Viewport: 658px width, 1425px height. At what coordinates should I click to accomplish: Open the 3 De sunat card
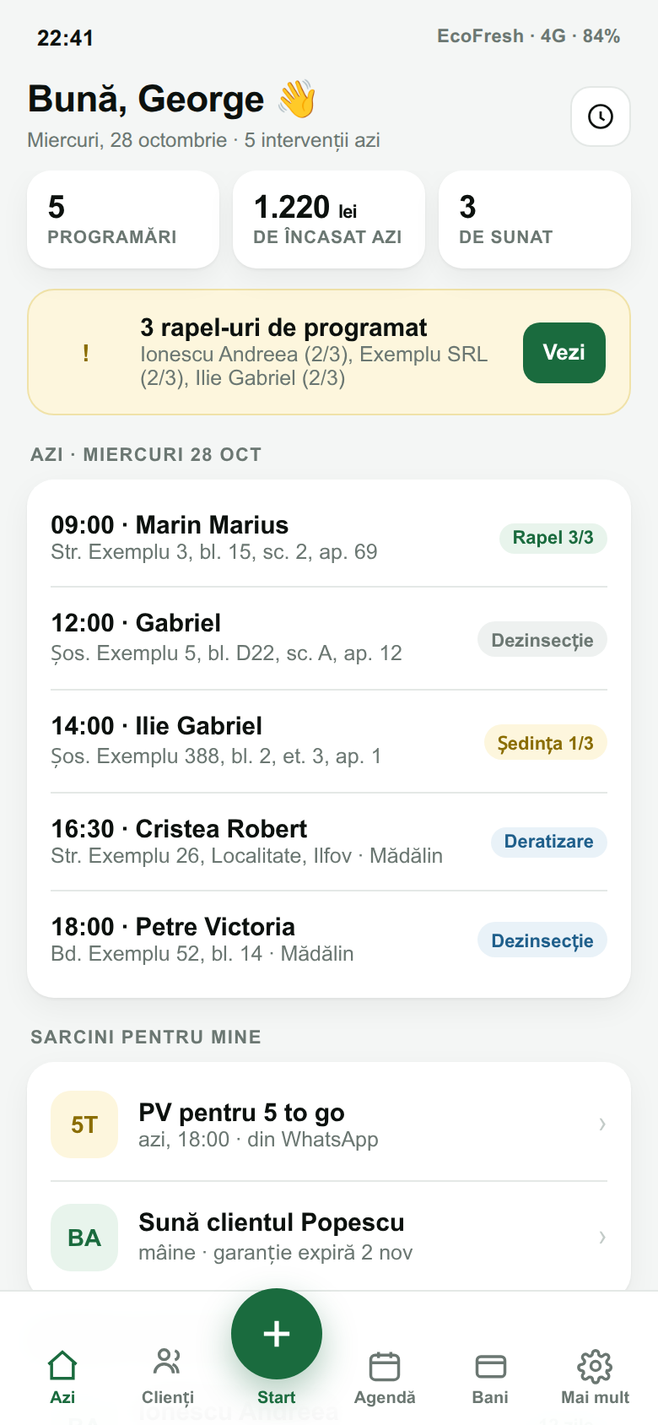pos(535,219)
